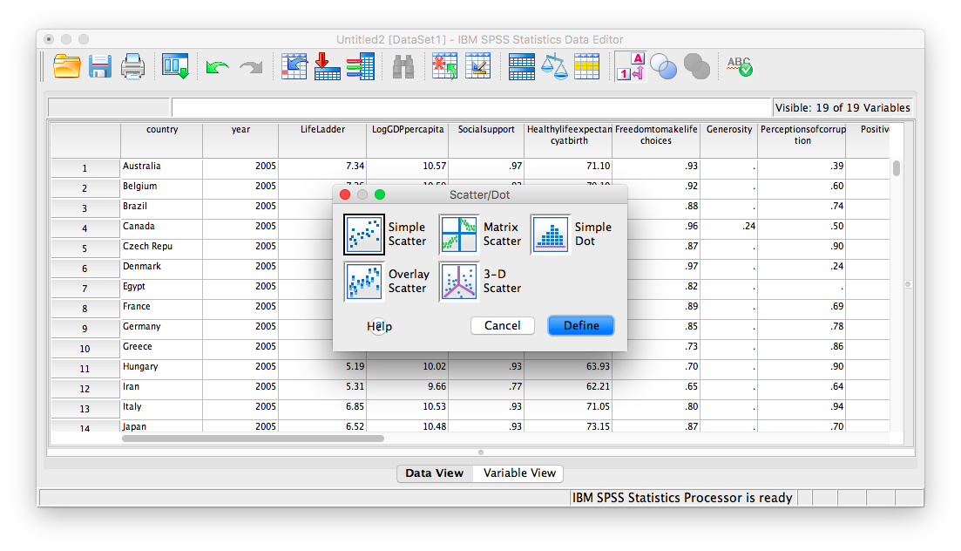This screenshot has width=961, height=551.
Task: Click Define in the Scatter/Dot dialog
Action: [581, 326]
